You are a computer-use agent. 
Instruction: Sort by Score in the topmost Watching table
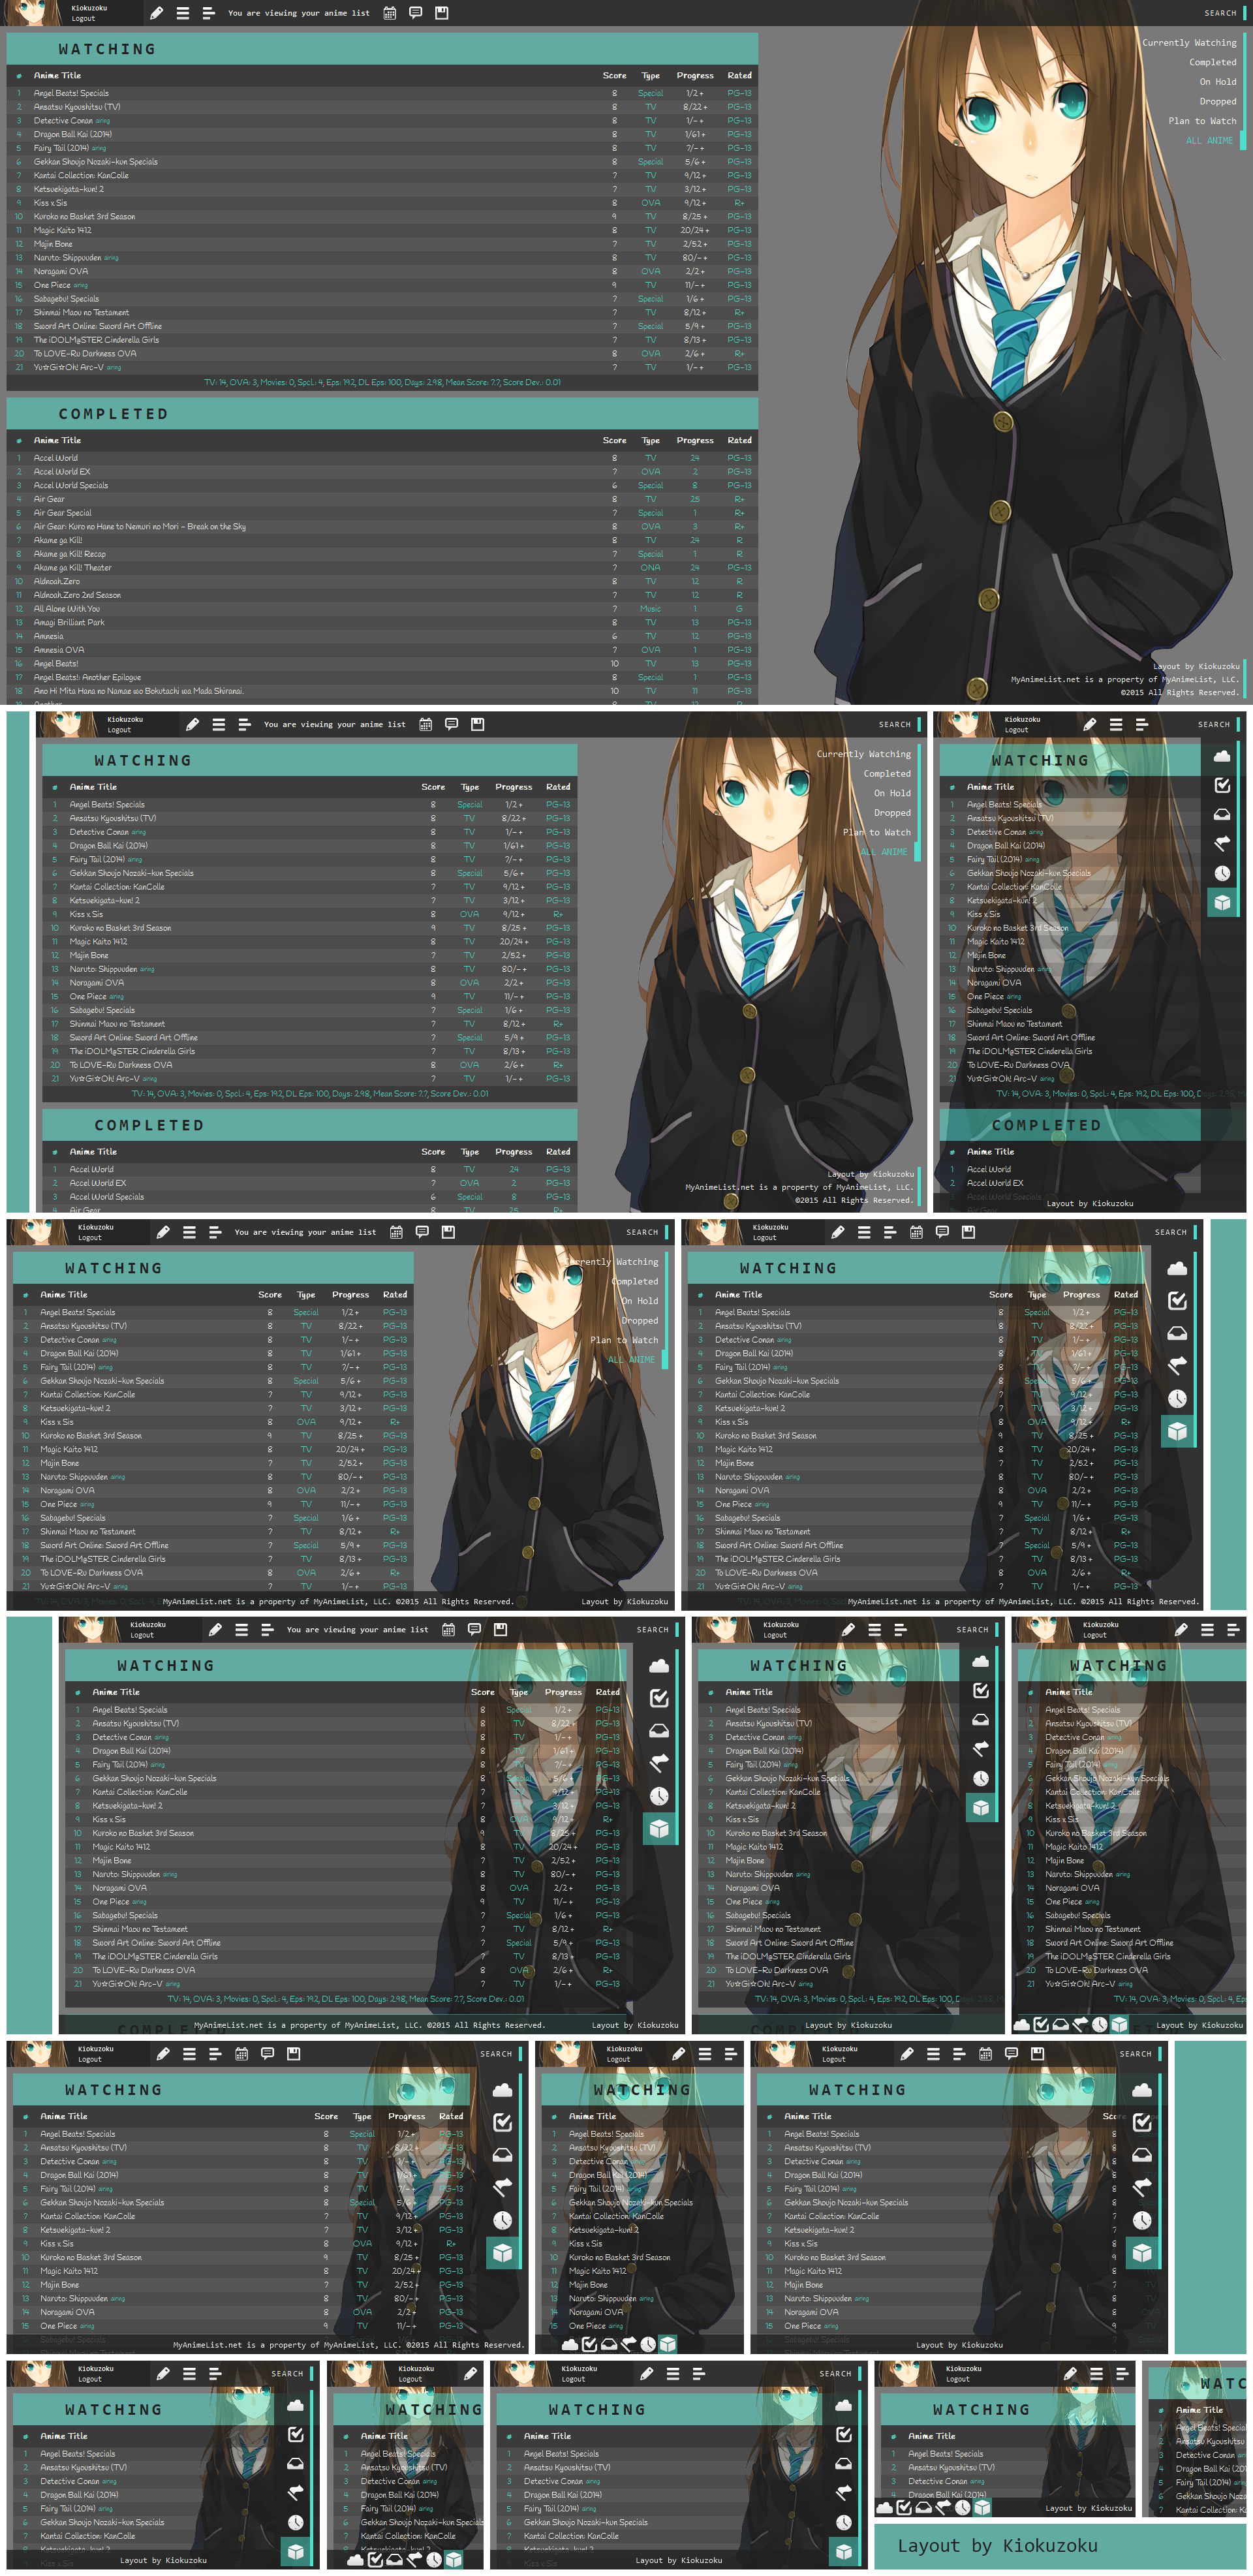click(x=614, y=76)
